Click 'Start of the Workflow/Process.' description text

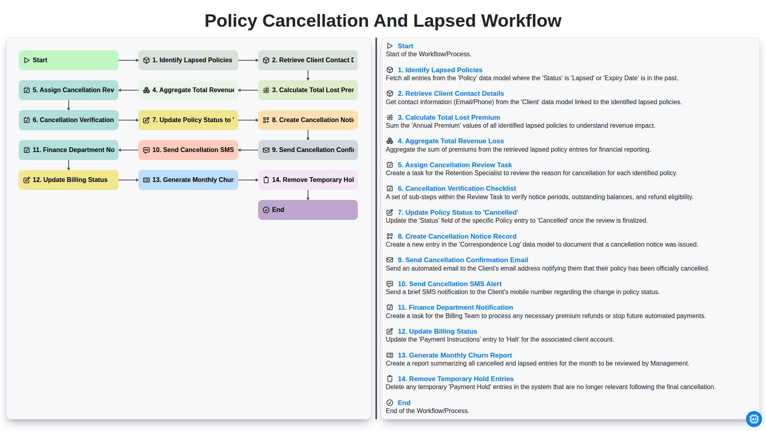428,54
